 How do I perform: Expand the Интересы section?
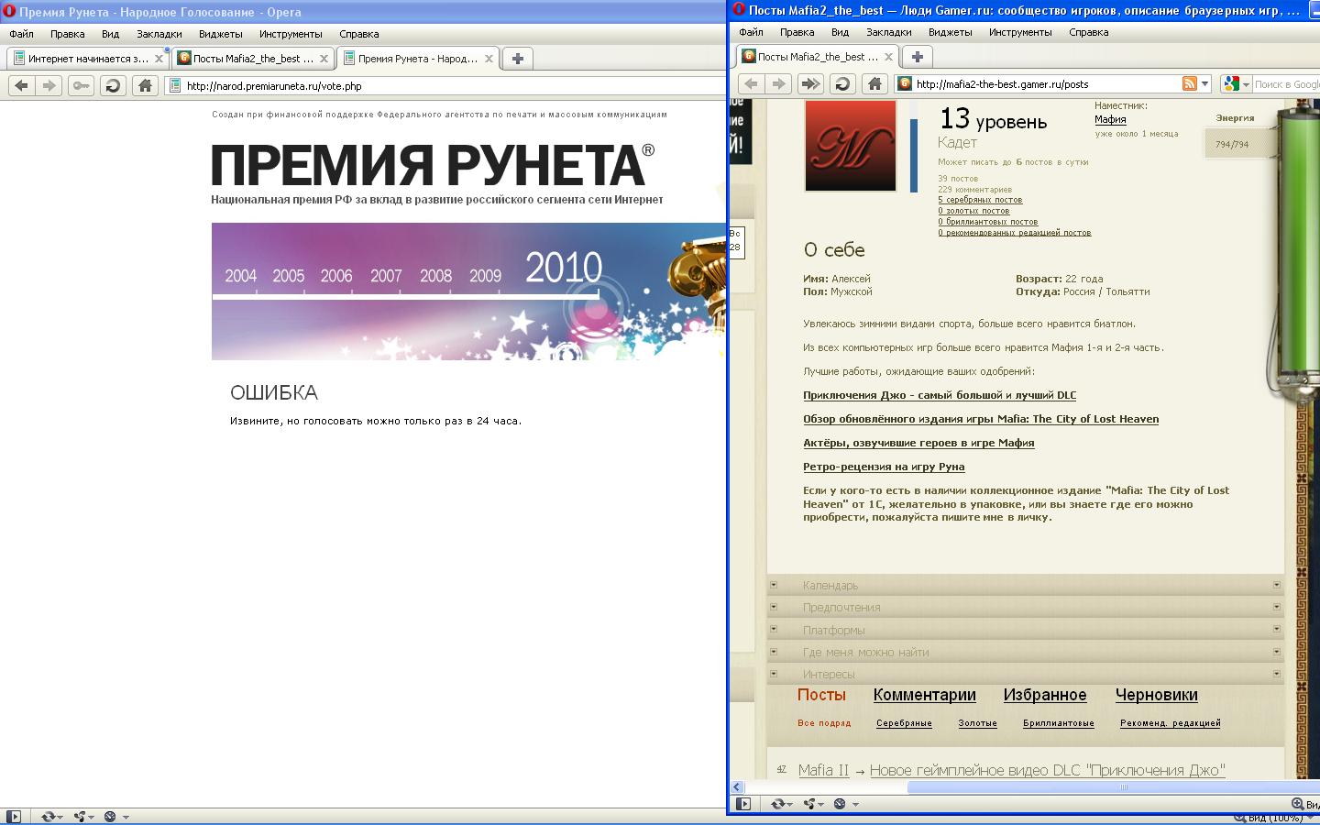point(1025,674)
